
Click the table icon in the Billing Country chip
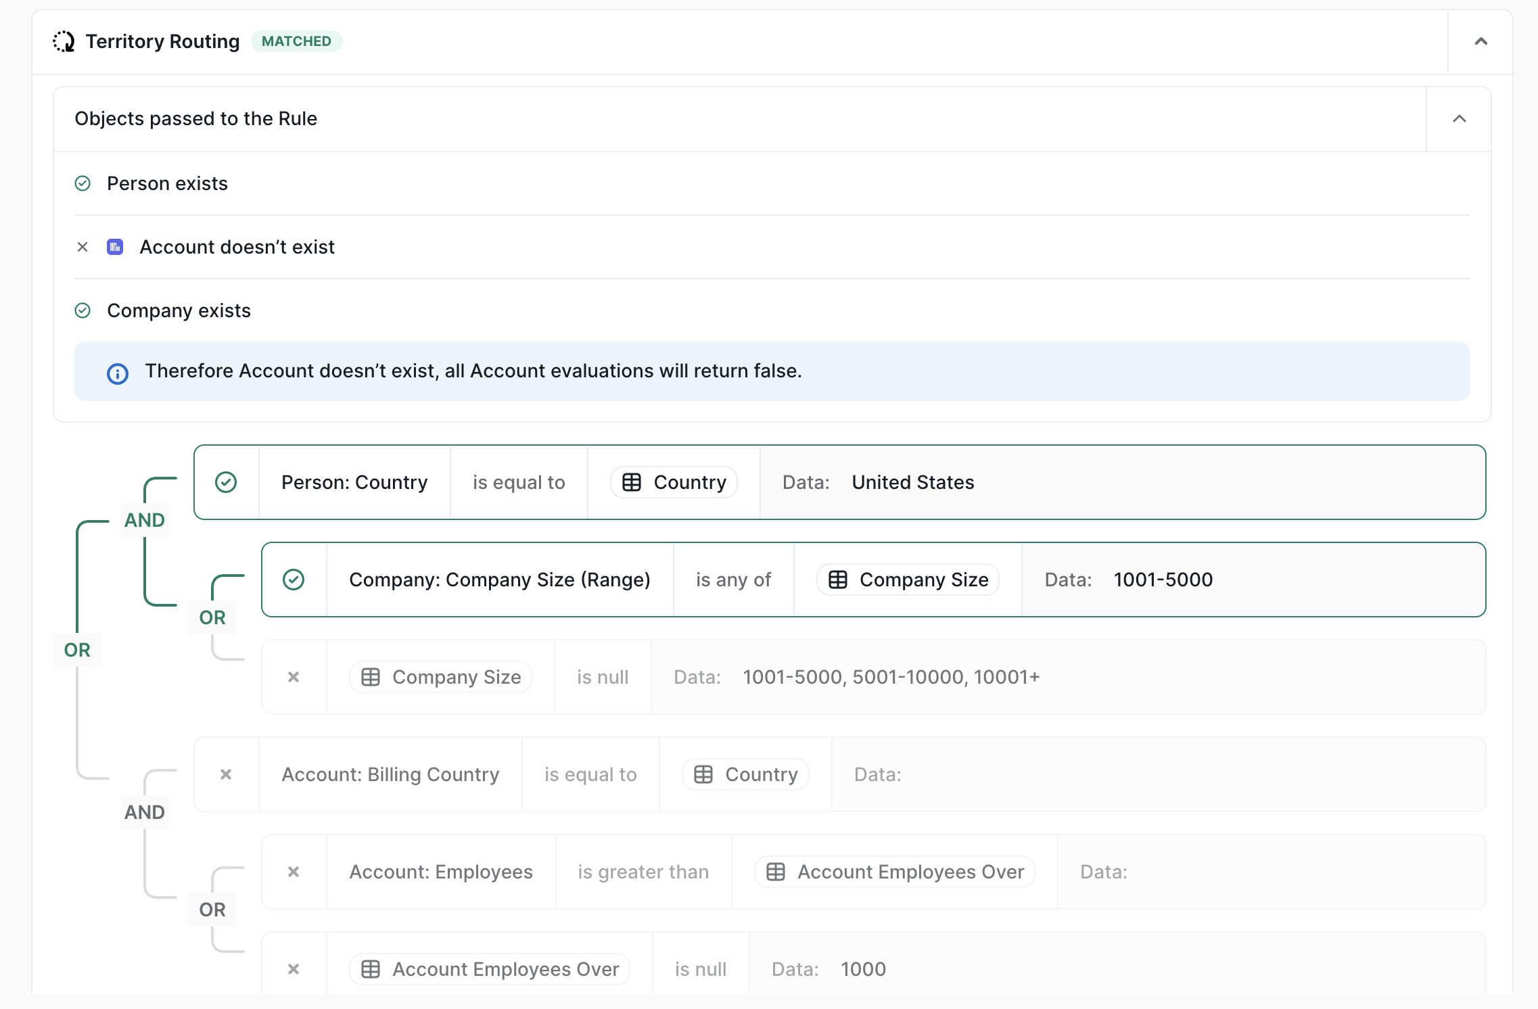[703, 774]
